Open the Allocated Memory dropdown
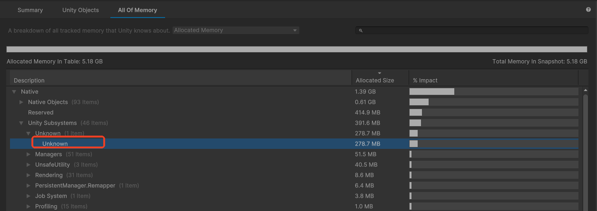Screen dimensions: 597x211 point(235,30)
